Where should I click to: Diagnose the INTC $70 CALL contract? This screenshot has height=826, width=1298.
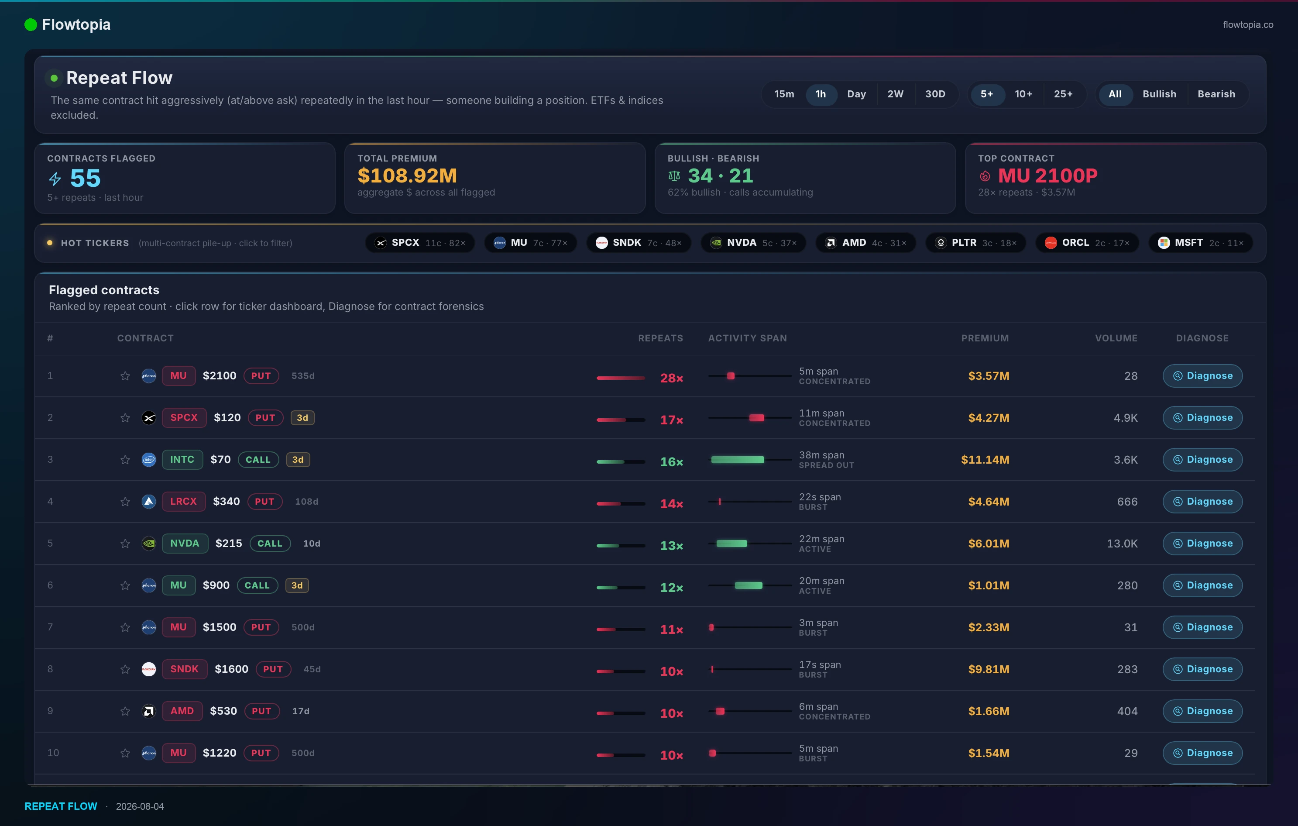click(x=1202, y=460)
